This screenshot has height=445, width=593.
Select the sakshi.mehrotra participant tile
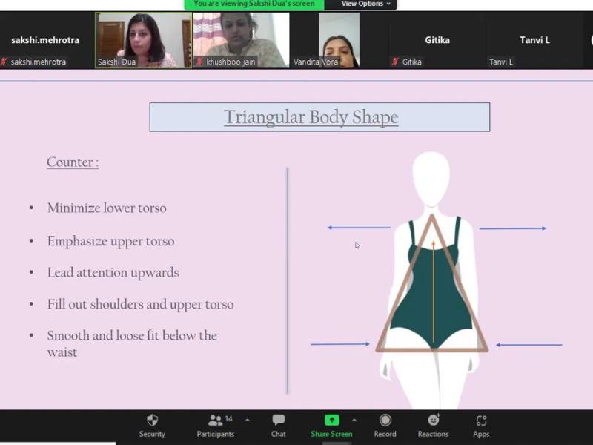point(46,40)
